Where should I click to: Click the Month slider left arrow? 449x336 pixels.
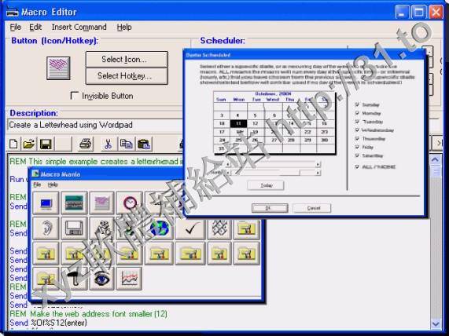coord(228,173)
